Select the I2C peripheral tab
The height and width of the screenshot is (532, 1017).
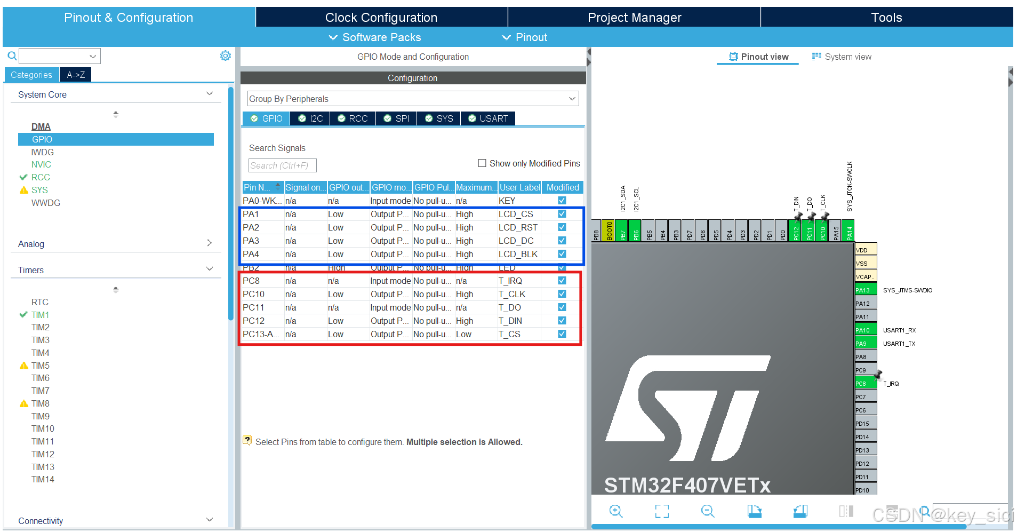[x=310, y=118]
